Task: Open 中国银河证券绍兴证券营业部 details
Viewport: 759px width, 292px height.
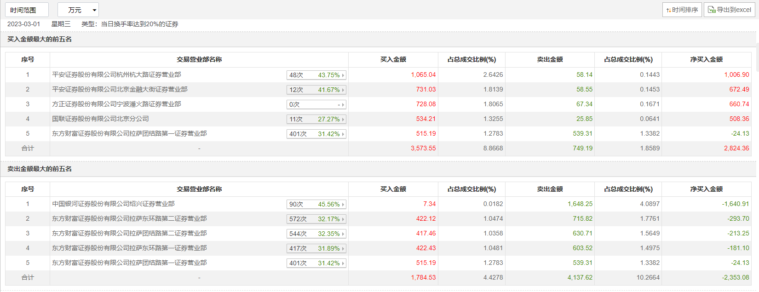Action: click(113, 204)
